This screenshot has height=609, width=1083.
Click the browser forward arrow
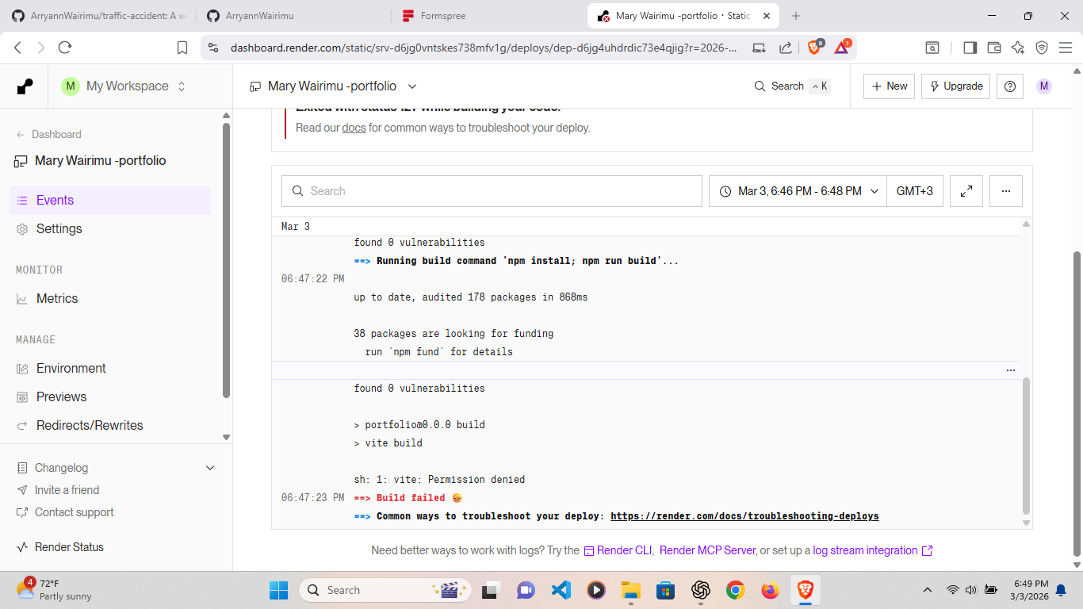coord(41,48)
